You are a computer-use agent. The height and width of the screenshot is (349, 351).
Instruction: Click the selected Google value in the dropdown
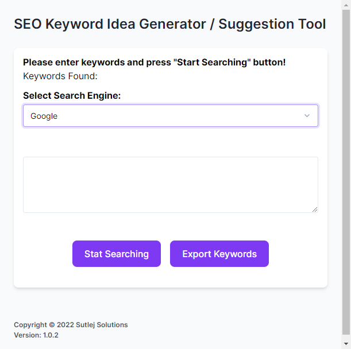tap(44, 116)
